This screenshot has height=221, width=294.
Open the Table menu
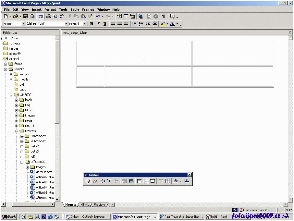coord(75,9)
